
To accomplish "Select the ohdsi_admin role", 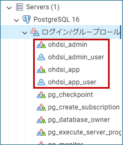I will coord(68,45).
